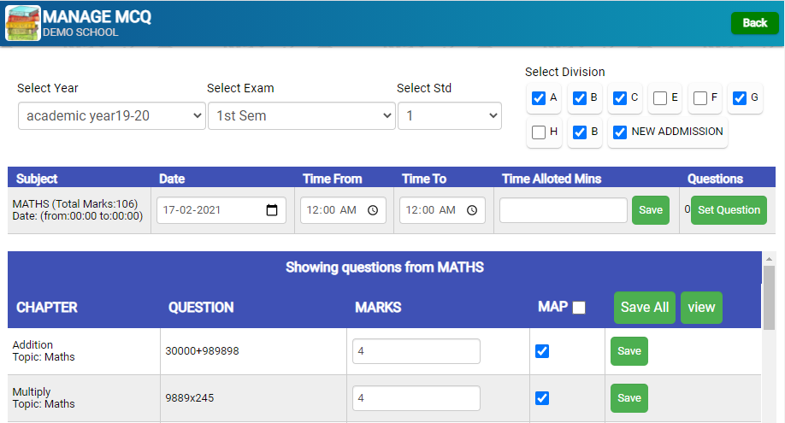Uncheck NEW ADDMISSION division checkbox
Image resolution: width=785 pixels, height=423 pixels.
pos(620,132)
